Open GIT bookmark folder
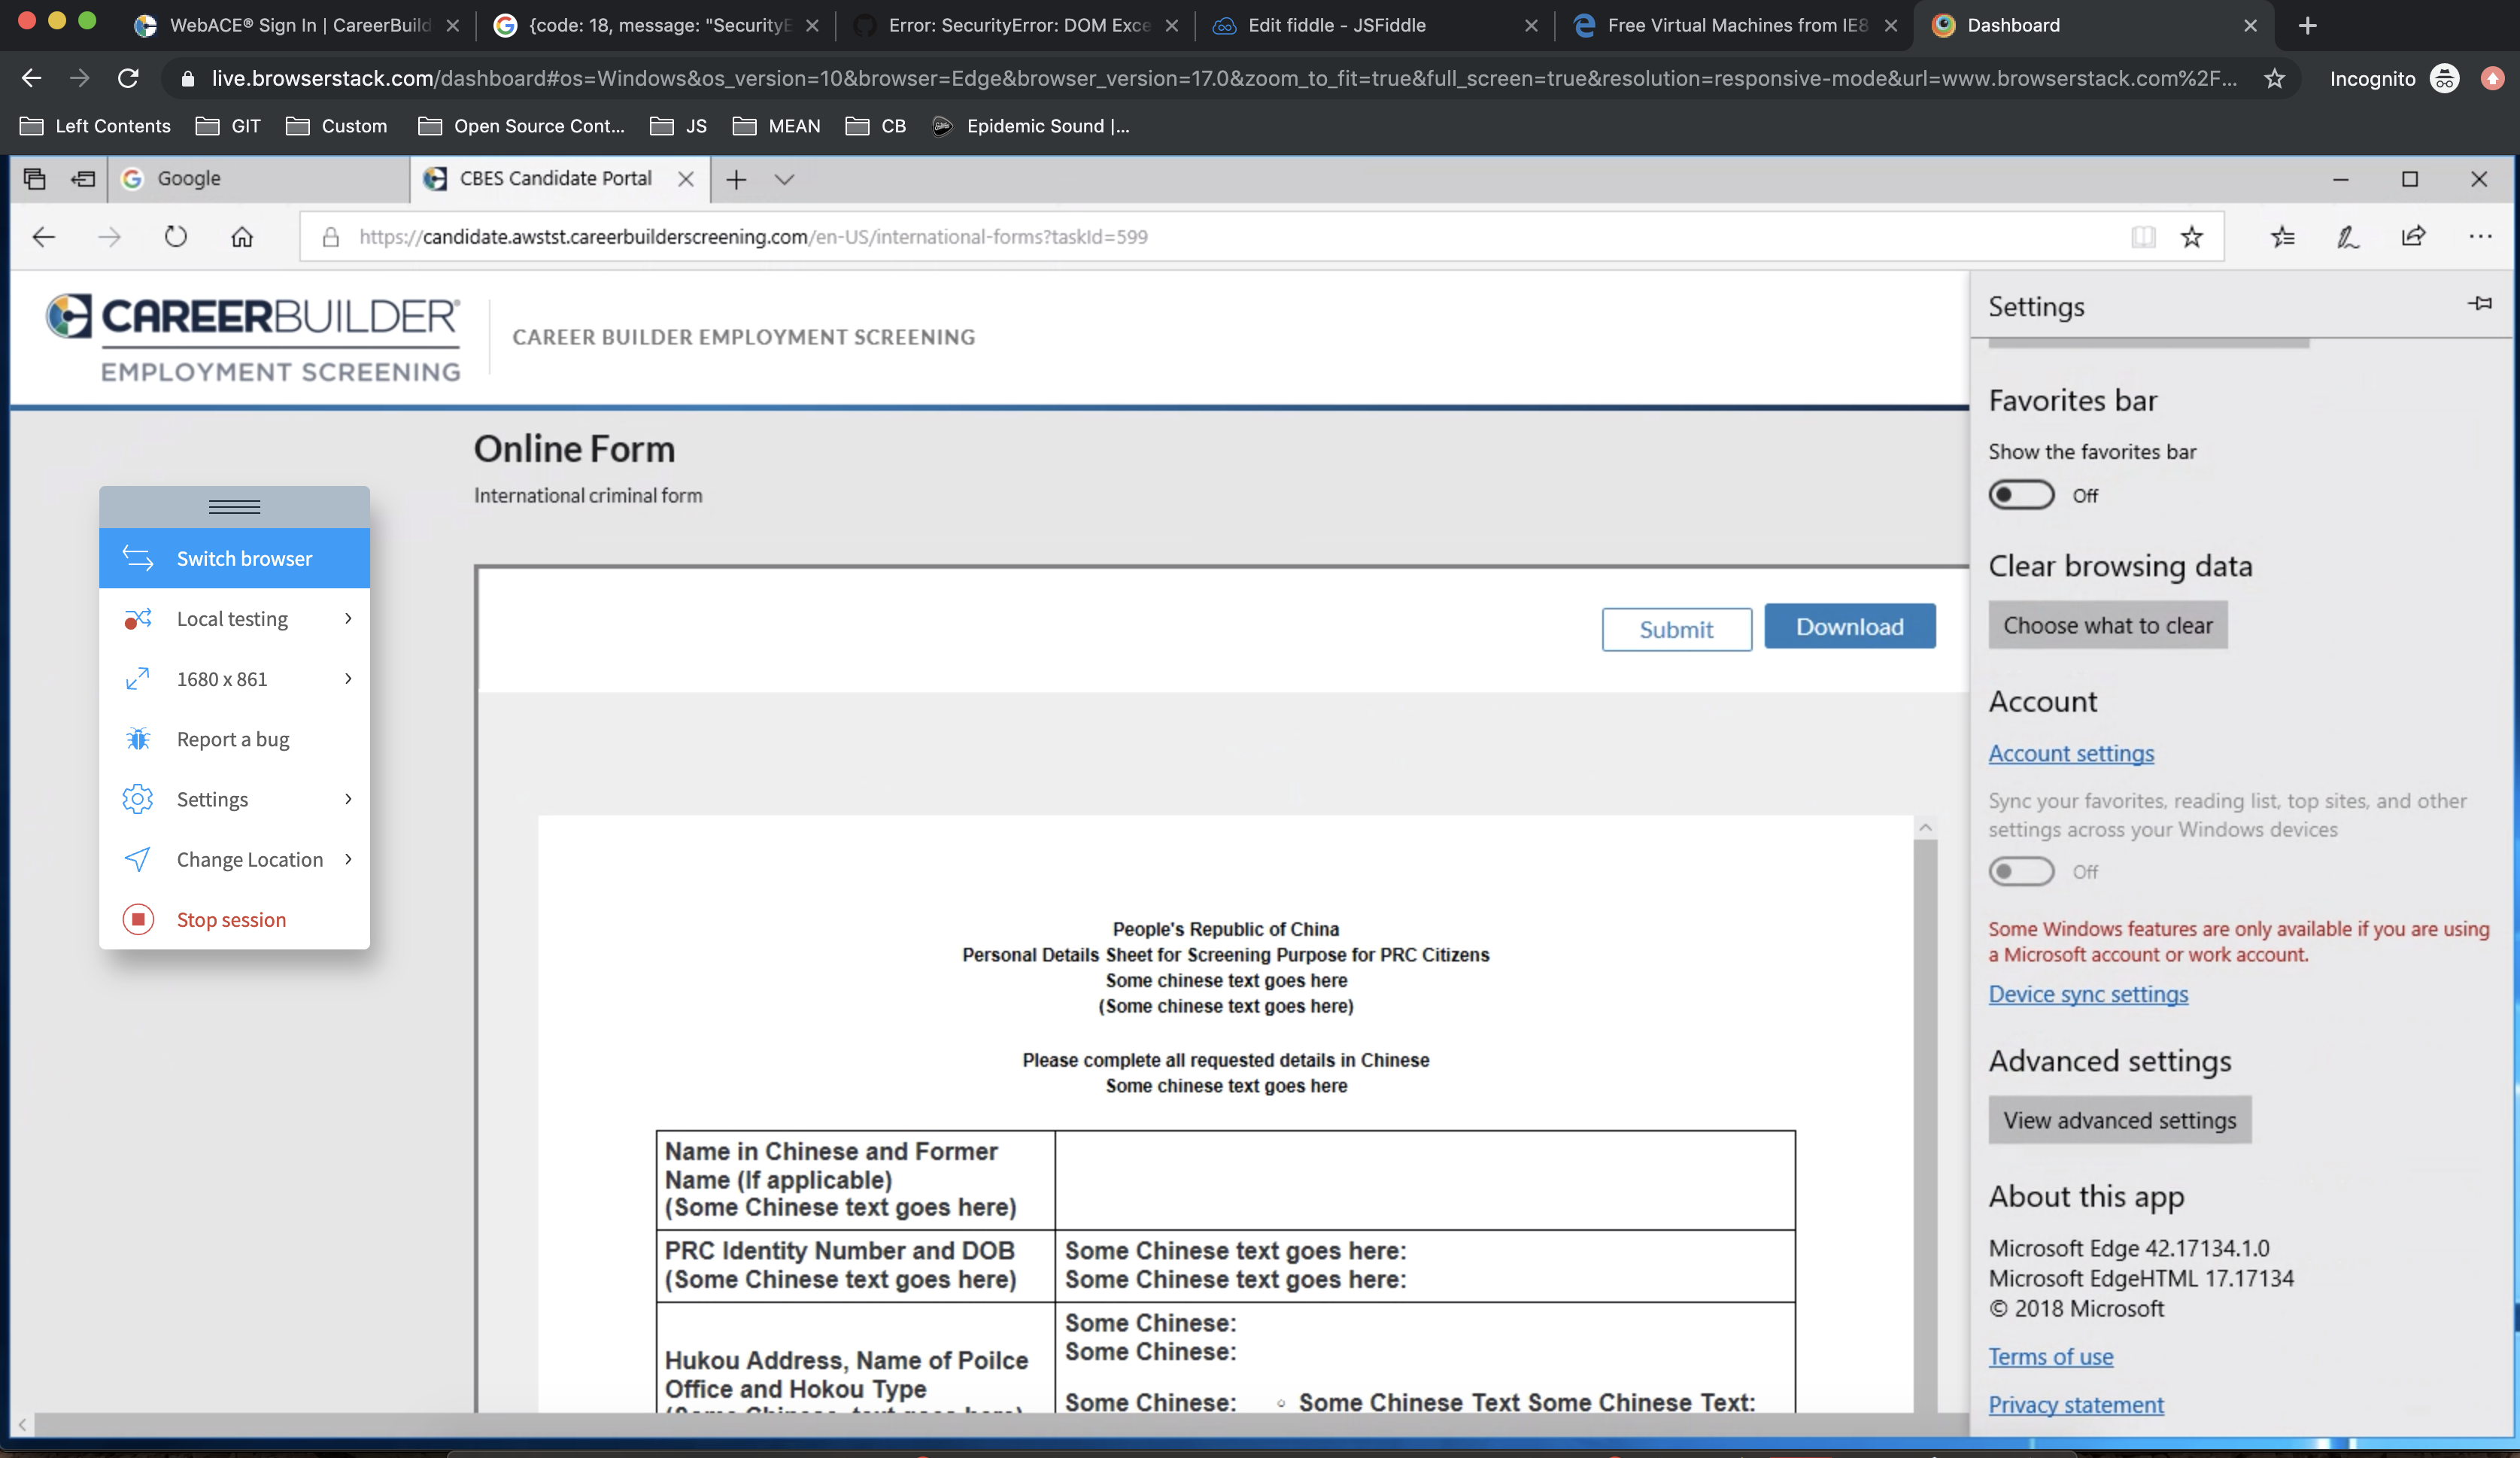The image size is (2520, 1458). pos(228,126)
